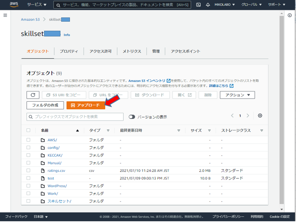296x222 pixels.
Task: Open the フィードバック footer link
Action: click(16, 217)
